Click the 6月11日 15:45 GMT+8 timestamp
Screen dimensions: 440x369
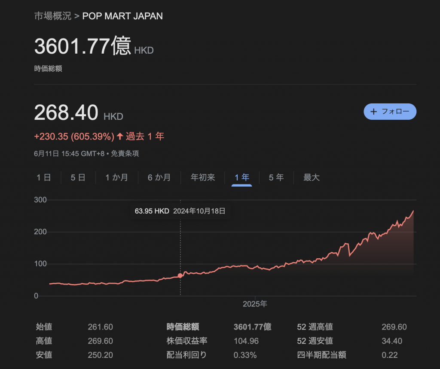click(x=69, y=154)
